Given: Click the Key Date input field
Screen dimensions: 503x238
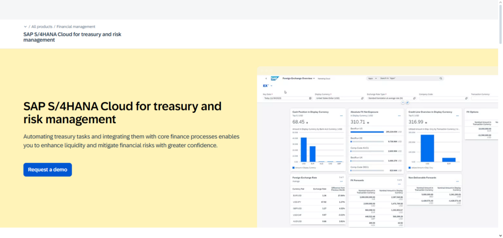Looking at the screenshot, I should tap(287, 98).
